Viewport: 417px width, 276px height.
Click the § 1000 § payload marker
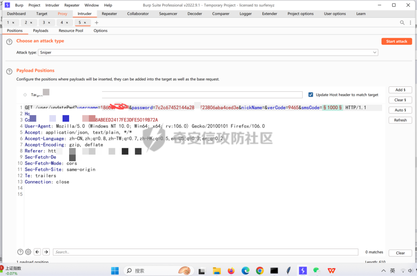pyautogui.click(x=332, y=108)
